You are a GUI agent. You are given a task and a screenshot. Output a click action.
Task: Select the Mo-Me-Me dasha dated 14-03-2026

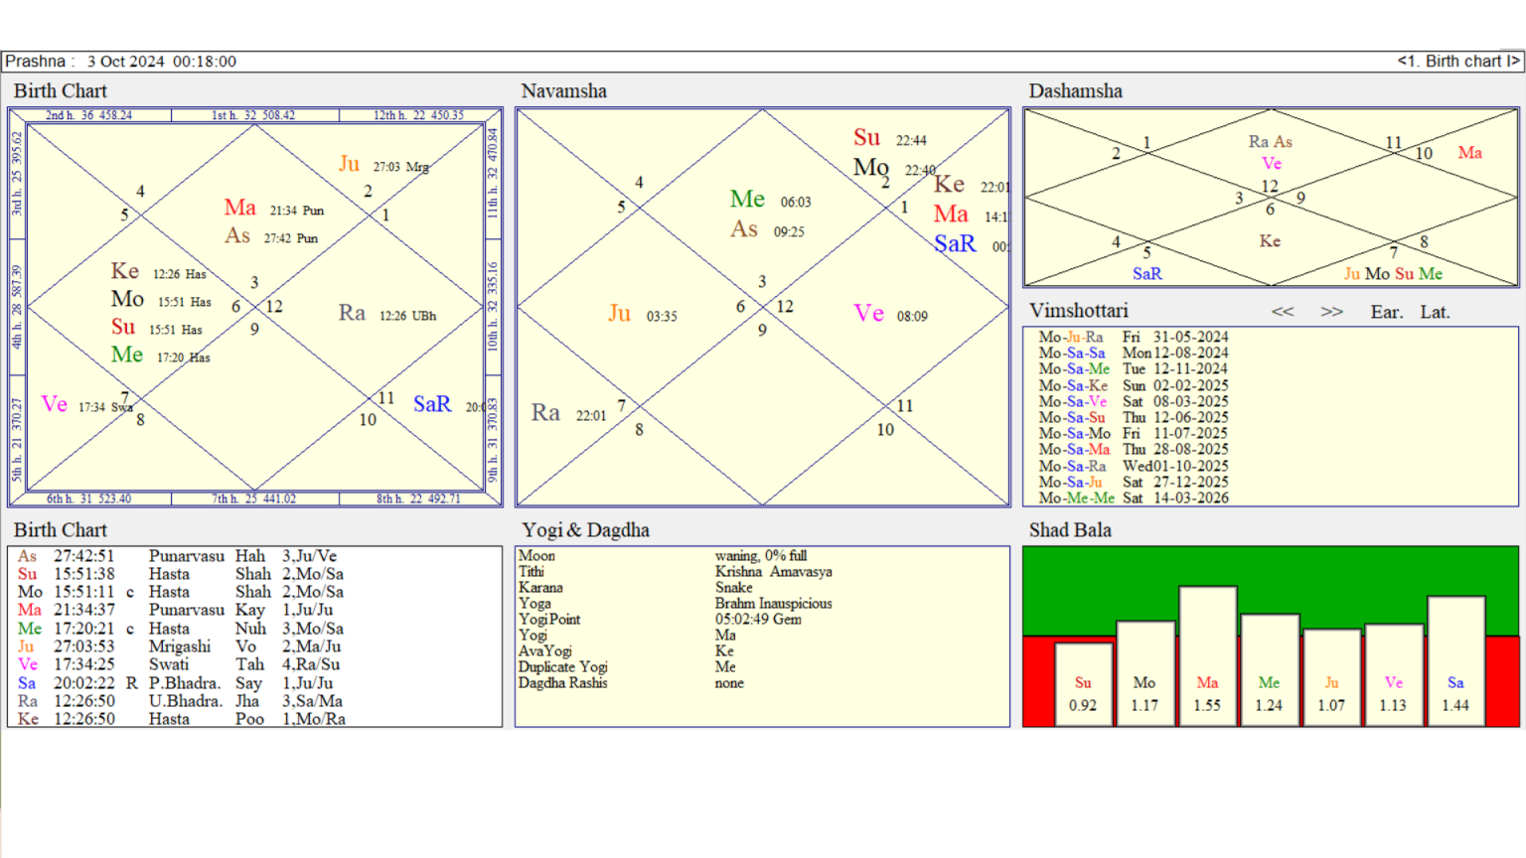coord(1134,498)
